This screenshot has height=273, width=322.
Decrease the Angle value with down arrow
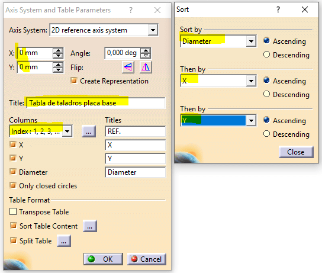(x=146, y=56)
